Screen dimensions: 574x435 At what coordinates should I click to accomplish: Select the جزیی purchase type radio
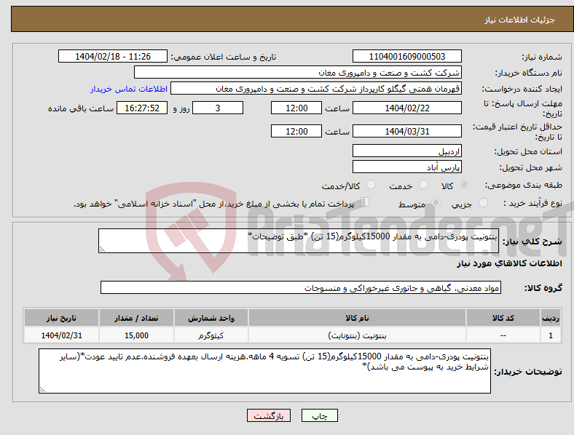tap(483, 202)
